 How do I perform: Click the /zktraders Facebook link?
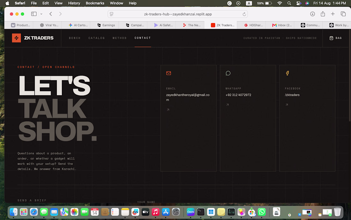tap(292, 95)
